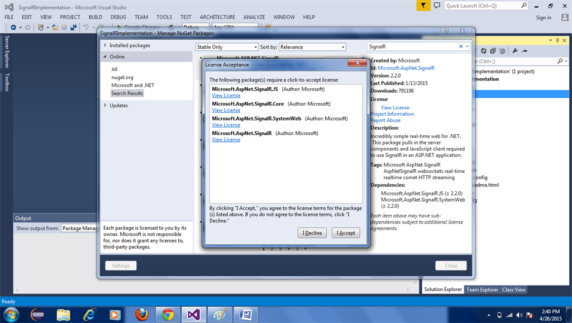The image size is (572, 323).
Task: Click the Quick Launch magnifier icon
Action: [523, 6]
